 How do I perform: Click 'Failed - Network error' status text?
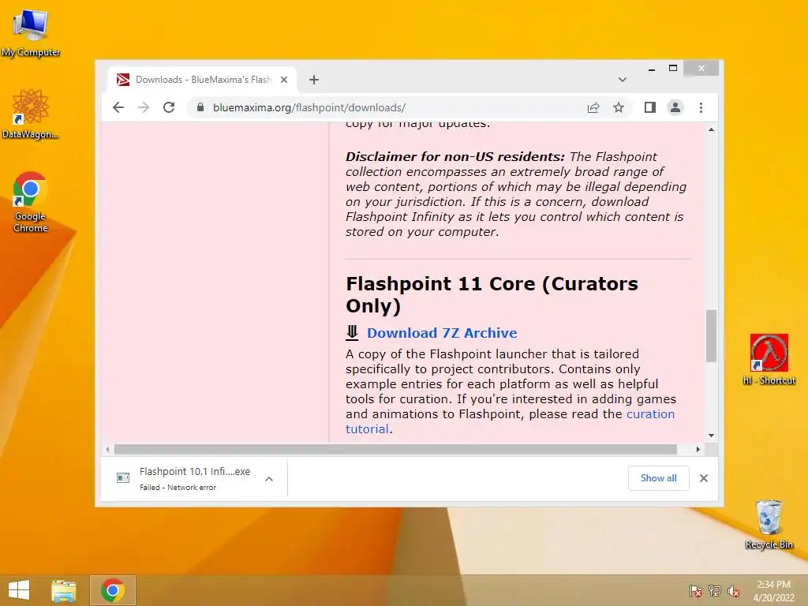178,488
